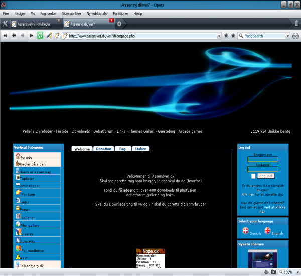This screenshot has height=276, width=301.
Task: Open Regler på siden submenu item
Action: click(x=38, y=163)
